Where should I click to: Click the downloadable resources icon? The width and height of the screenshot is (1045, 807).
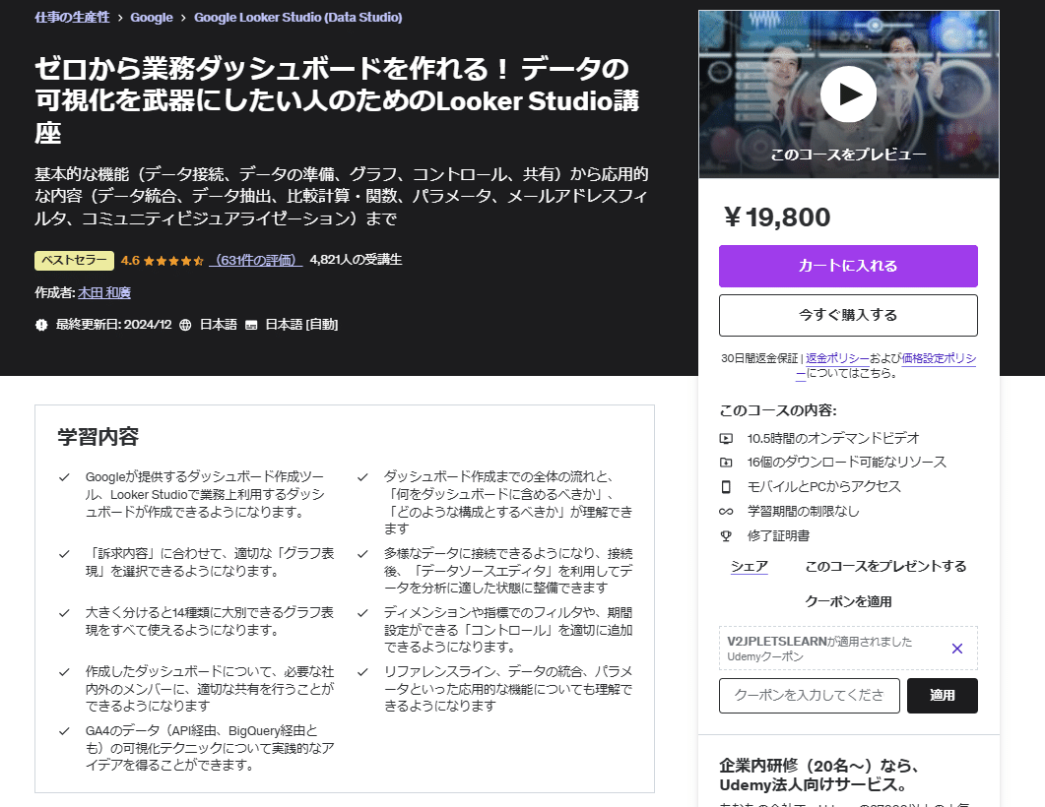pyautogui.click(x=726, y=462)
